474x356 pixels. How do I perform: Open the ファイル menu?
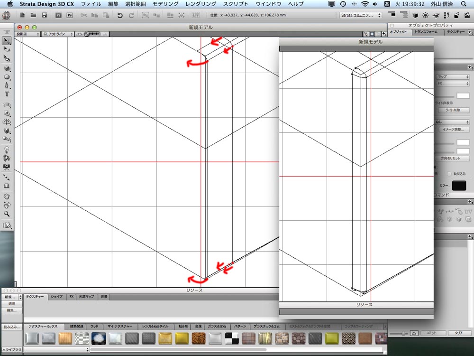[91, 4]
